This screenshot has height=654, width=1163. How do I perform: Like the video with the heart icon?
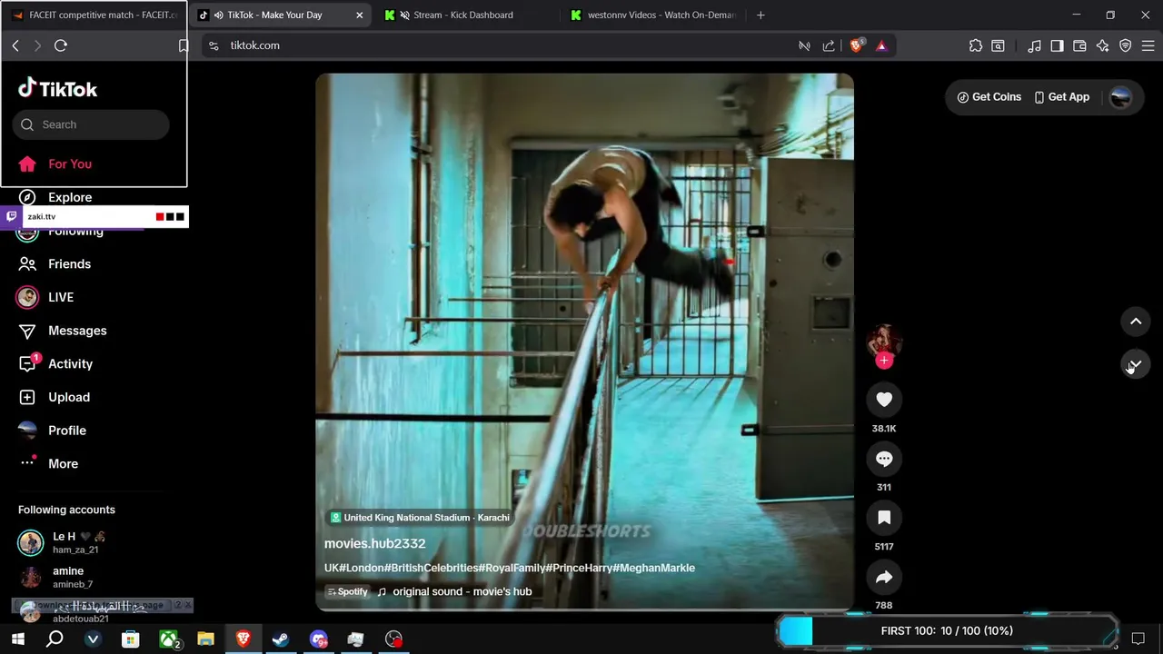[x=884, y=400]
